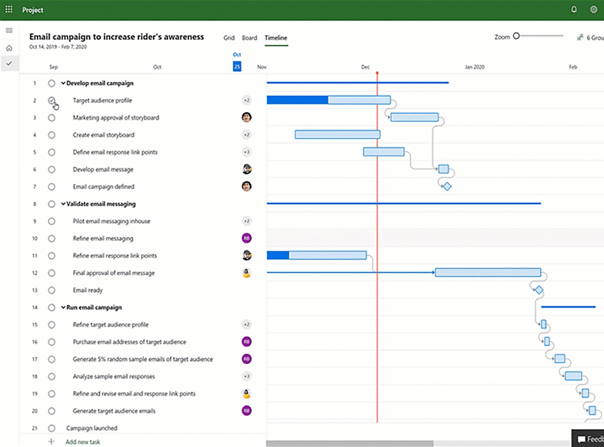The height and width of the screenshot is (447, 604).
Task: Collapse the Run email campaign group
Action: [x=63, y=308]
